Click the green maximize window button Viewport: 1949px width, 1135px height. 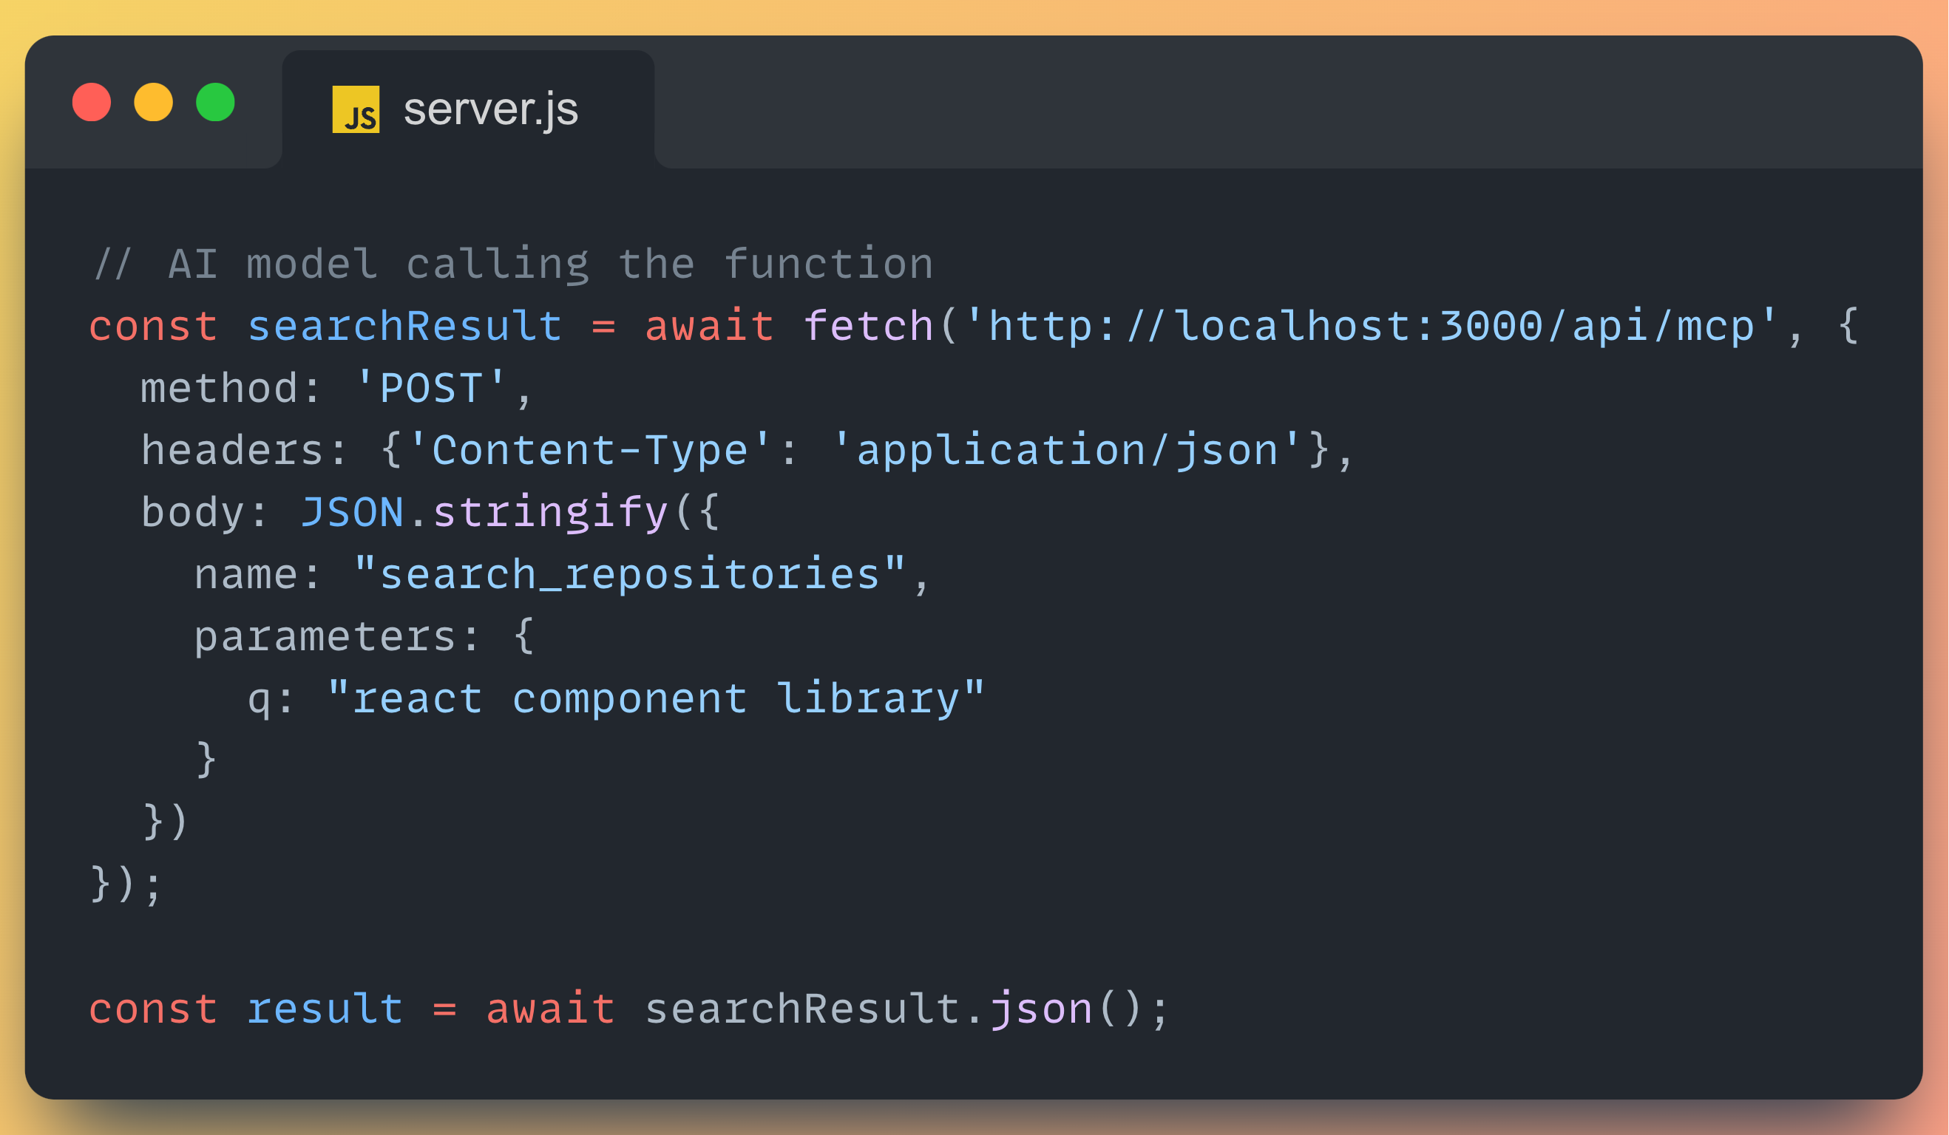click(215, 103)
